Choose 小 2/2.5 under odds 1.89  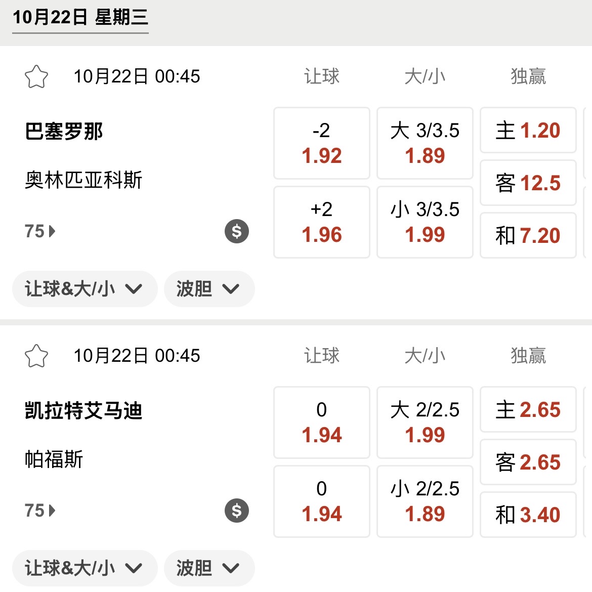point(425,501)
